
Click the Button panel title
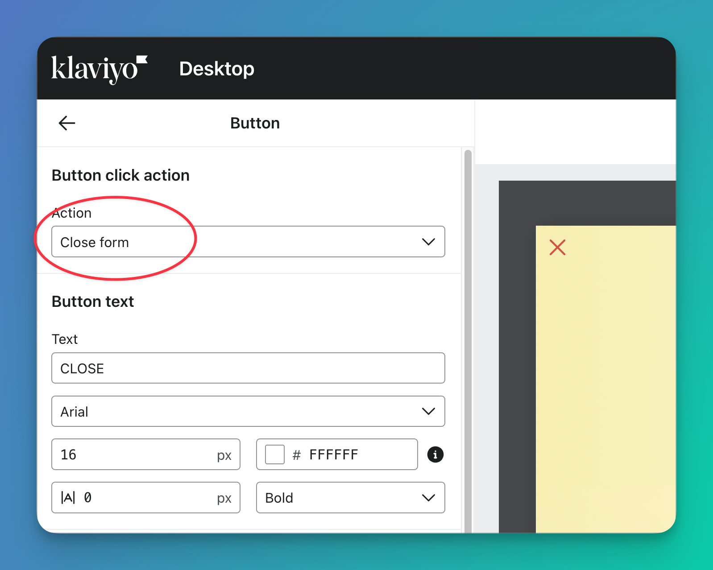(x=255, y=123)
